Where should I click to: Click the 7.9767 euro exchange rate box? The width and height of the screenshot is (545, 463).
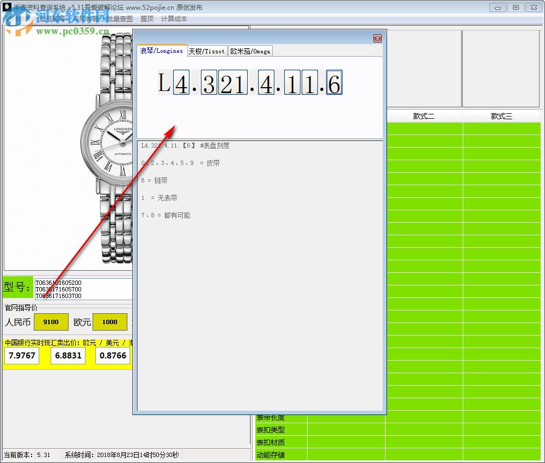click(x=22, y=356)
